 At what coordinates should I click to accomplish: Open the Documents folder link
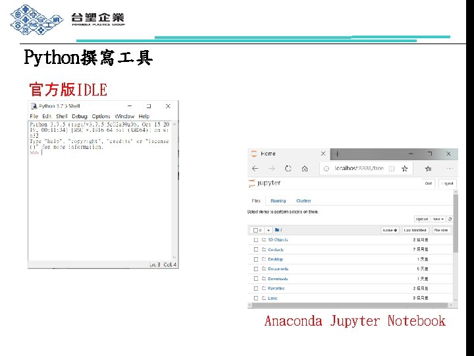point(278,269)
